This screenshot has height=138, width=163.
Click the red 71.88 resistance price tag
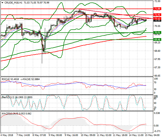pyautogui.click(x=157, y=9)
